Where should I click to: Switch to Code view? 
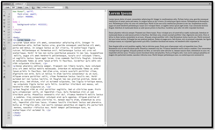[7, 7]
